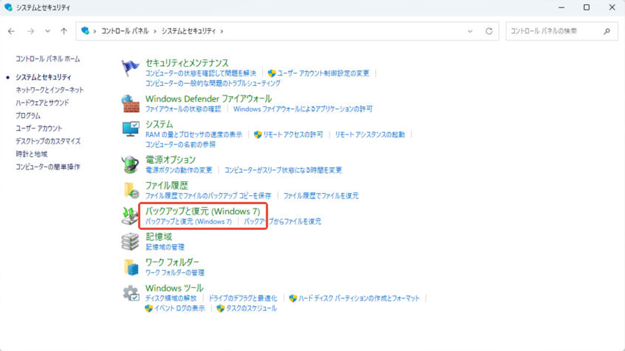Open ファイル履歴 heading link
The width and height of the screenshot is (625, 351).
(167, 186)
